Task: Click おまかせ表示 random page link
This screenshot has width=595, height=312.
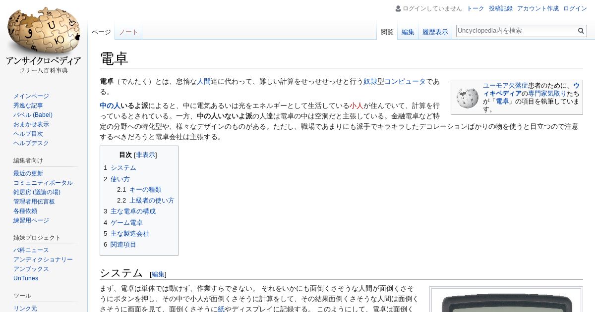Action: 31,124
